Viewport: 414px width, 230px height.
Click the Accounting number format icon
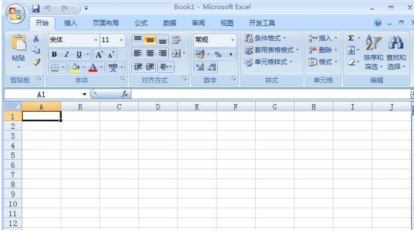click(x=200, y=54)
